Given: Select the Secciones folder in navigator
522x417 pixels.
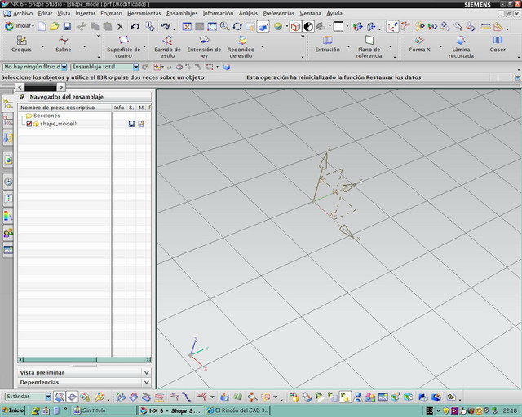Looking at the screenshot, I should point(46,116).
